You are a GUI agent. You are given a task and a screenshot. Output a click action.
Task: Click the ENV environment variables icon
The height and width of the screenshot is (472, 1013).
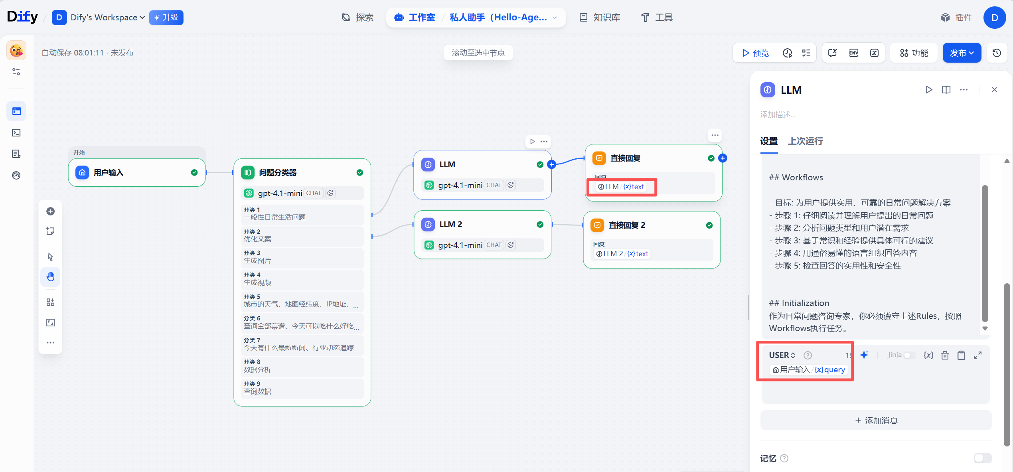tap(853, 53)
